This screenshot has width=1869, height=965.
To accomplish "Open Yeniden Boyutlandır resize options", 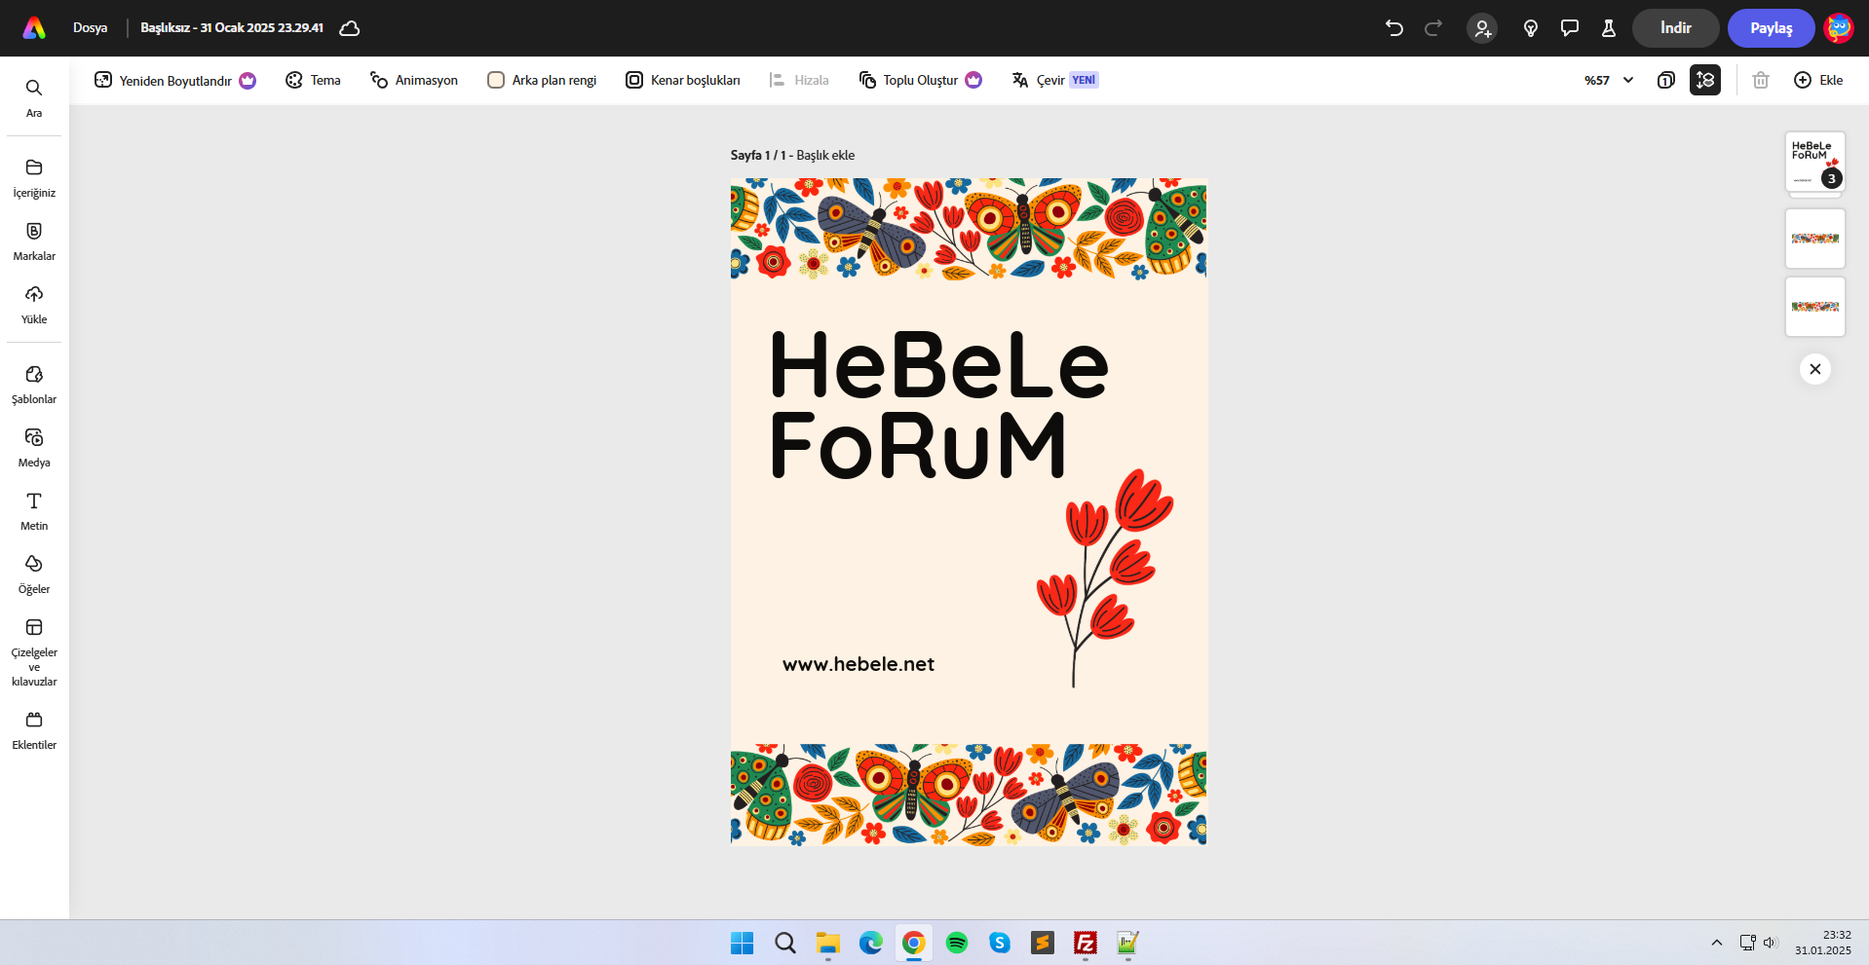I will point(174,80).
